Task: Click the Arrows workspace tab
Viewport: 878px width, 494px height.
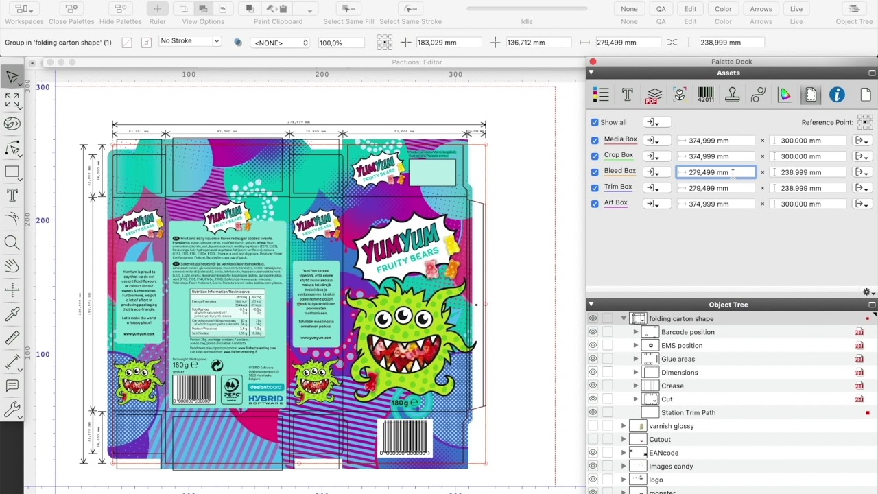Action: click(761, 9)
